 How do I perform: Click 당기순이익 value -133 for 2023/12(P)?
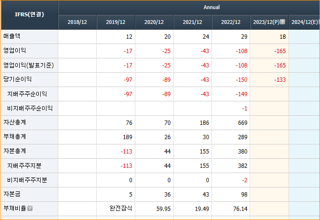coord(280,80)
